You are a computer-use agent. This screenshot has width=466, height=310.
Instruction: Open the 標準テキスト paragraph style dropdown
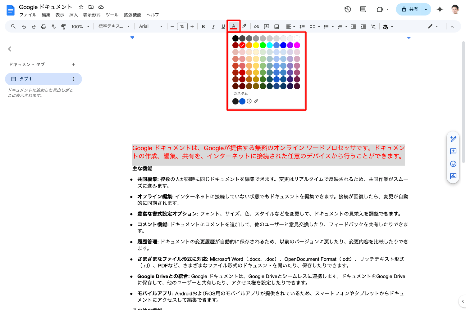pos(114,26)
